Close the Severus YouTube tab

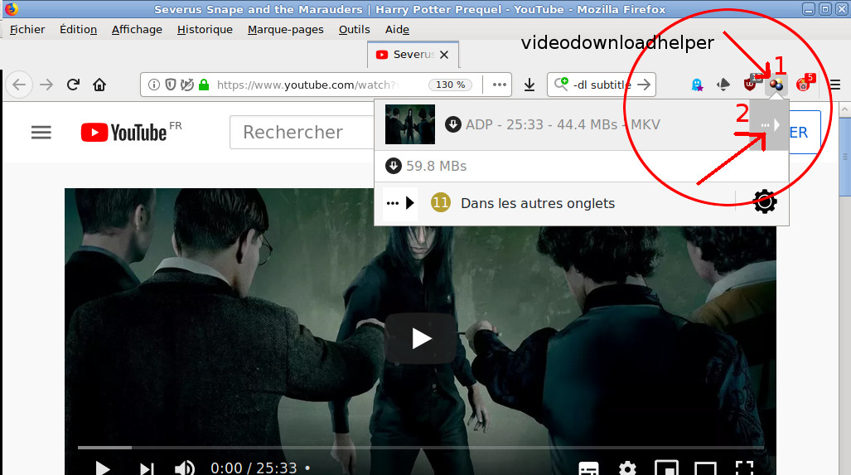[444, 54]
